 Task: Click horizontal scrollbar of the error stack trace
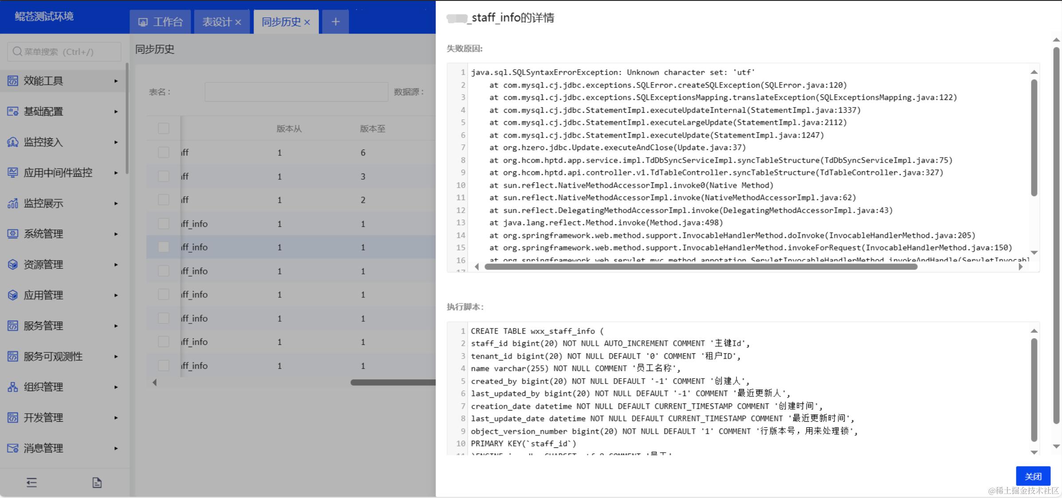point(701,267)
